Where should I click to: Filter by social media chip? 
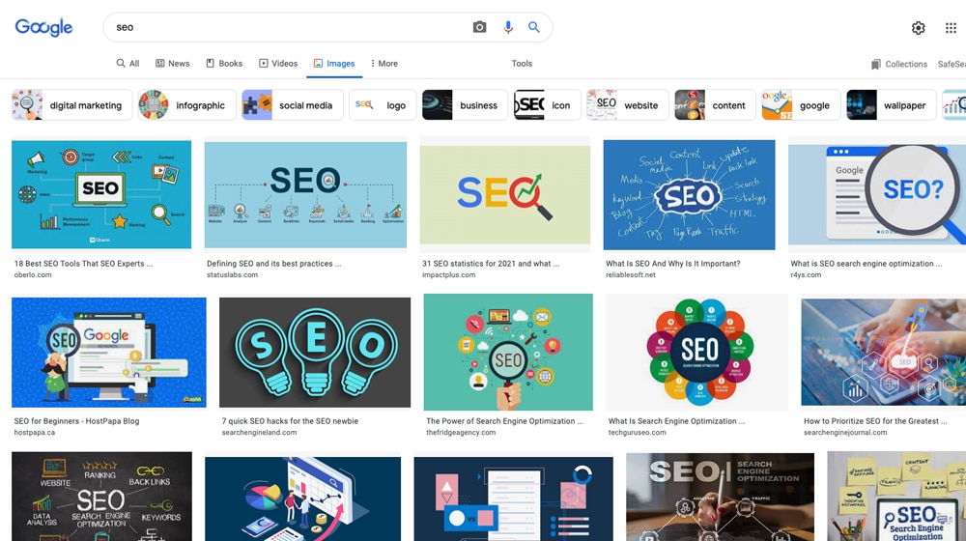point(293,104)
